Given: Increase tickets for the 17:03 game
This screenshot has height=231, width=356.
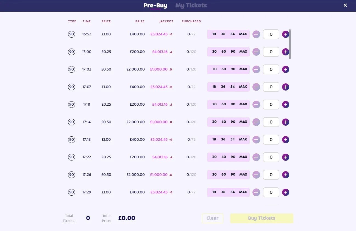Looking at the screenshot, I should (x=286, y=69).
